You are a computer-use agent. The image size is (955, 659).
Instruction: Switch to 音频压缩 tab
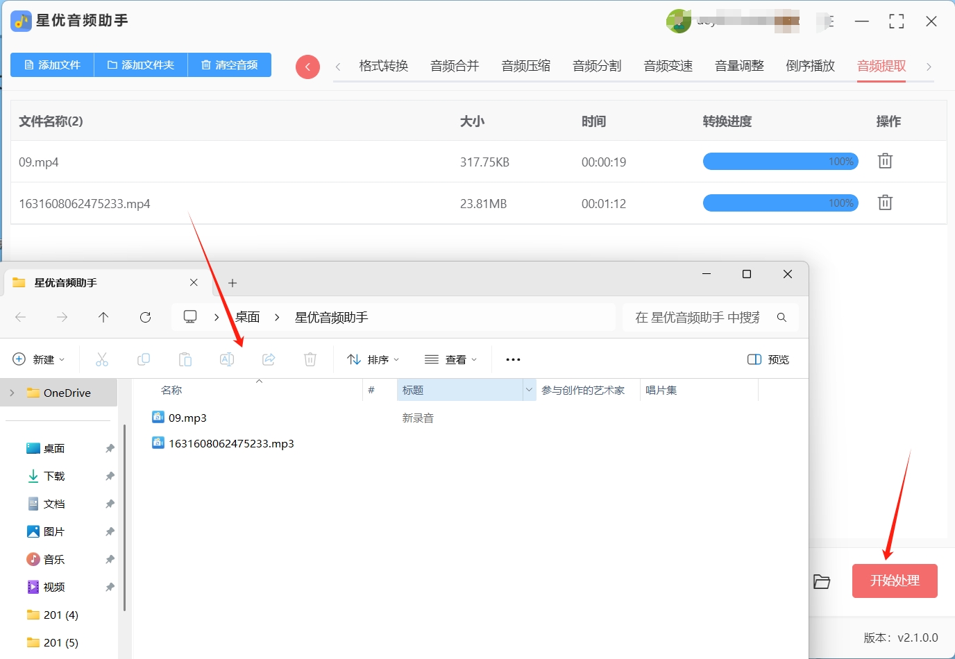tap(526, 66)
